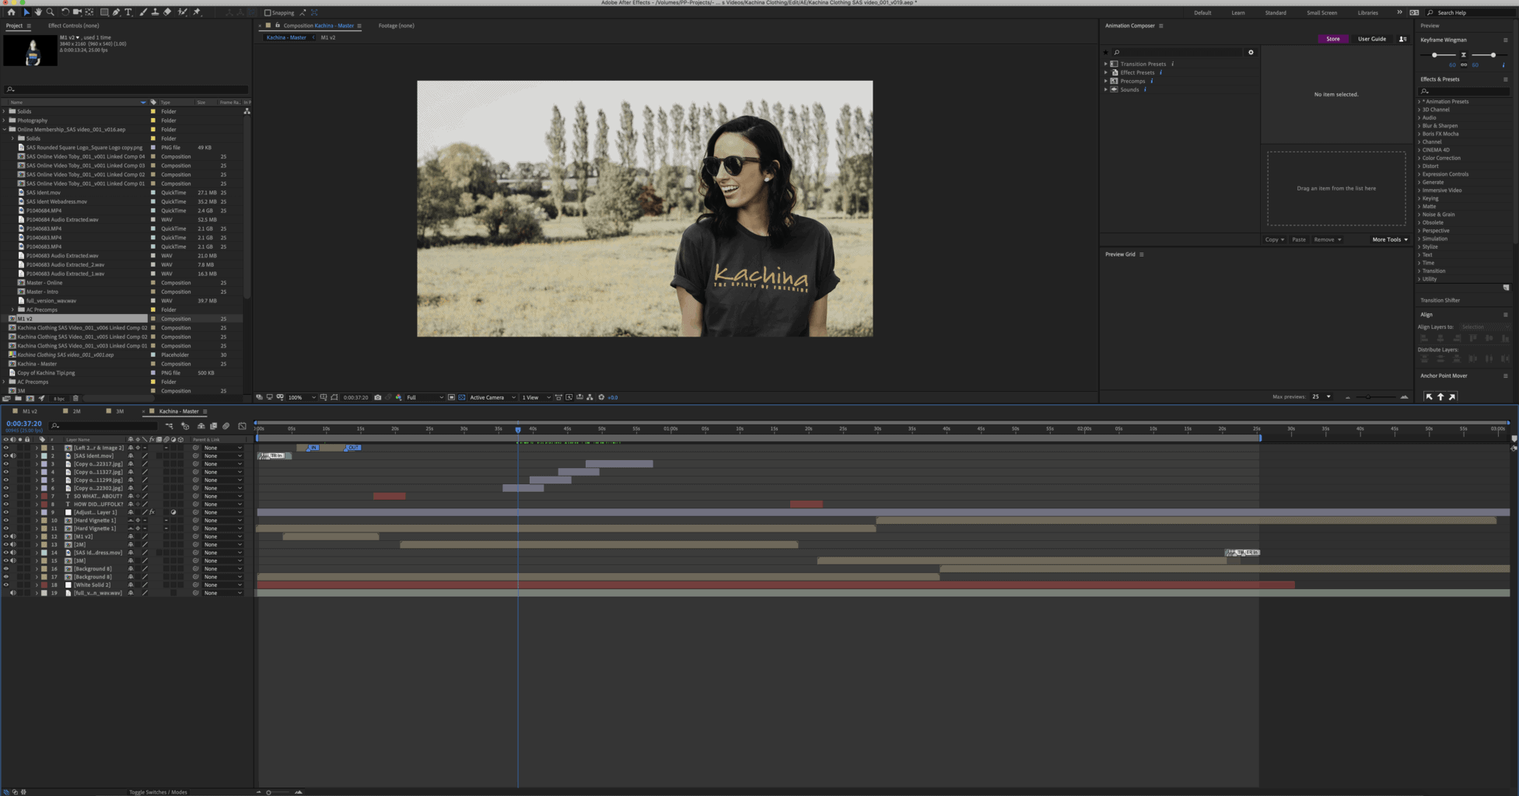Mute audio of SAS Ident.mov layer
The width and height of the screenshot is (1519, 796).
click(13, 456)
